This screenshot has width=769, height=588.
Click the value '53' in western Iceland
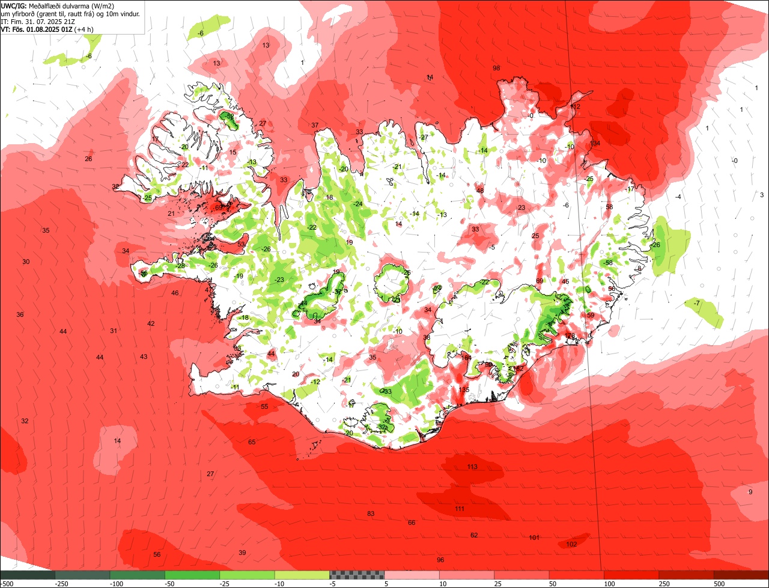pos(241,244)
